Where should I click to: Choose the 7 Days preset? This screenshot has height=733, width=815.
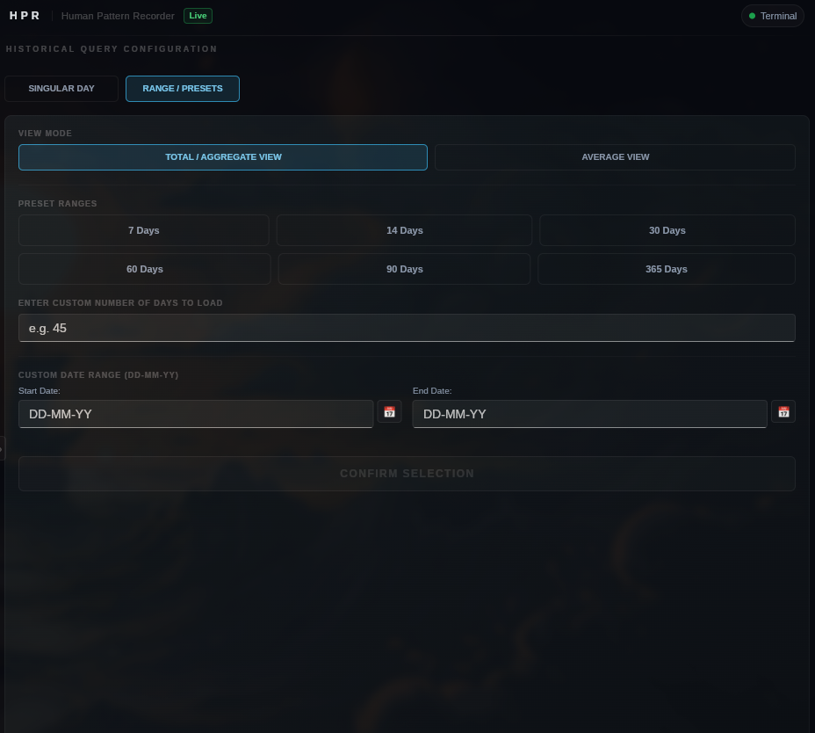(144, 230)
